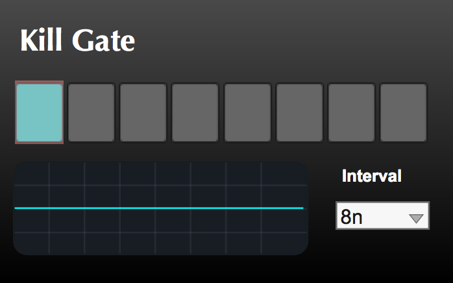Enable the third gate step
The image size is (453, 283).
(x=143, y=112)
